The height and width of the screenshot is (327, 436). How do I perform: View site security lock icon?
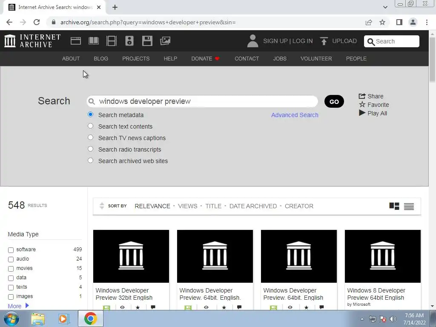click(x=54, y=22)
